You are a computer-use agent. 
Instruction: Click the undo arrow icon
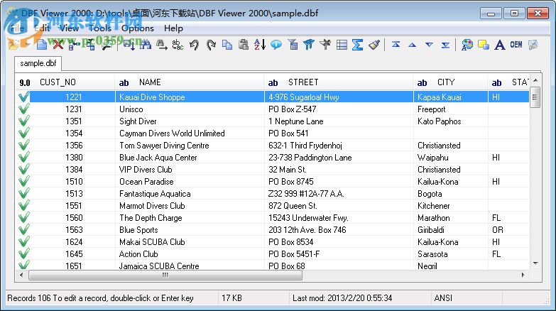point(194,45)
